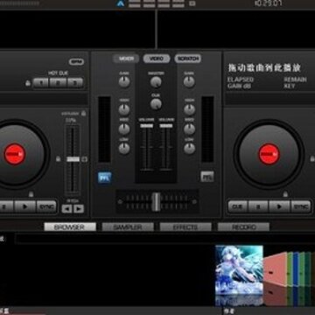Click the right channel level meter
Screen dimensions: 315x315
(x=207, y=129)
